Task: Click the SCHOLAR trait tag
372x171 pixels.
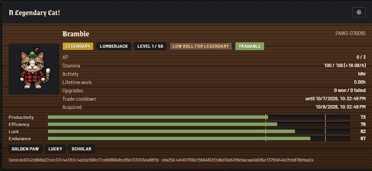Action: click(82, 149)
